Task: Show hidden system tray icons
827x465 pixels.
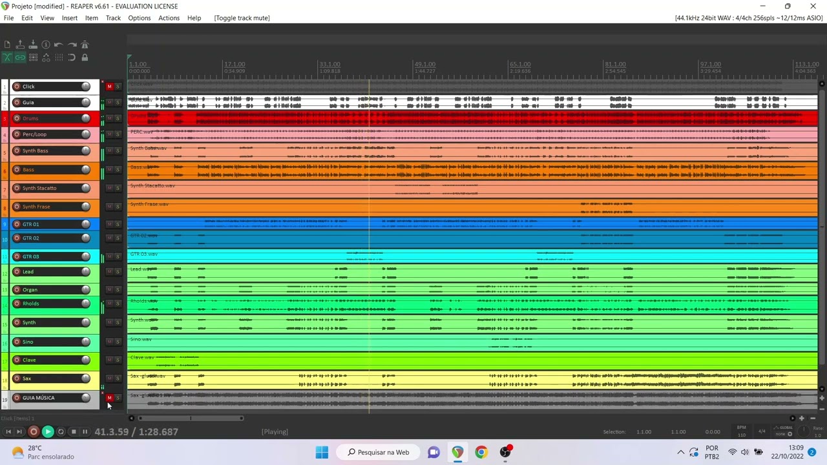Action: 680,452
